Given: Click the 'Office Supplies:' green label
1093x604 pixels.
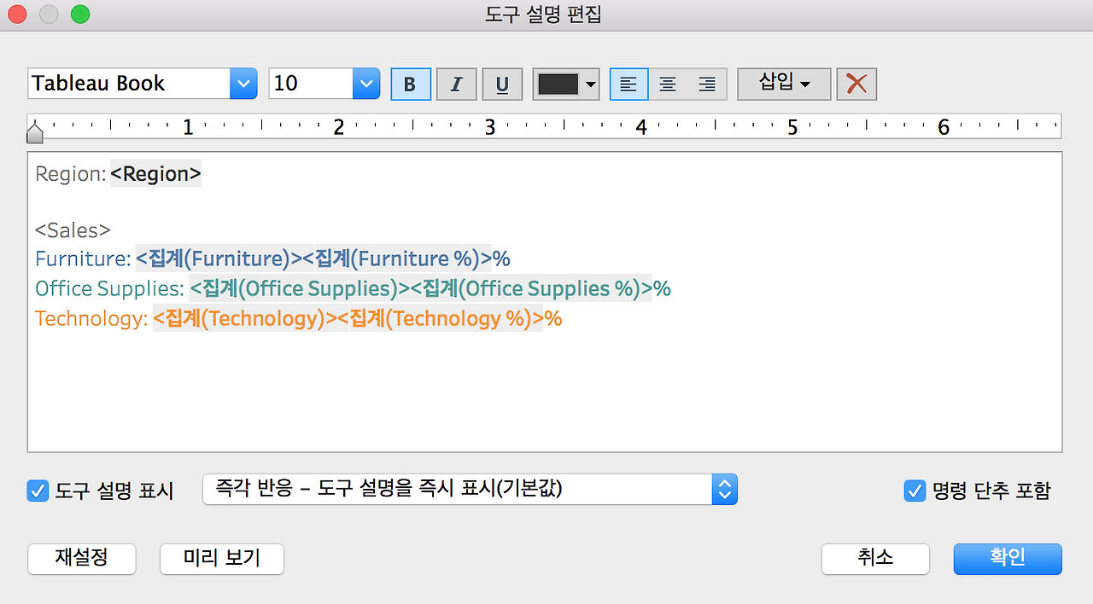Looking at the screenshot, I should (x=109, y=289).
